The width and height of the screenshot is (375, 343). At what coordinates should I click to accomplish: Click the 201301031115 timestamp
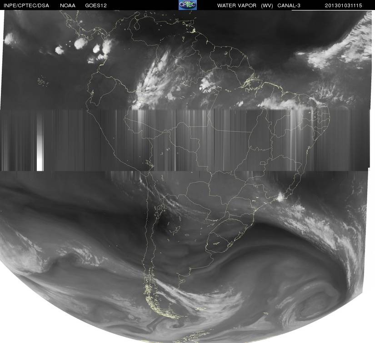point(344,5)
